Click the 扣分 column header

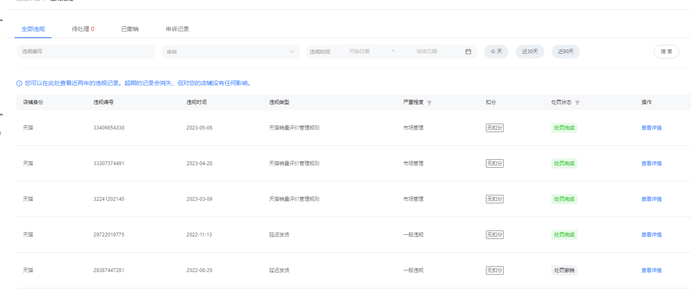coord(491,102)
